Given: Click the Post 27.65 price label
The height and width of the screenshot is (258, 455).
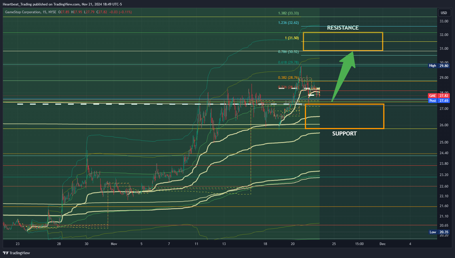Looking at the screenshot, I should (x=439, y=101).
